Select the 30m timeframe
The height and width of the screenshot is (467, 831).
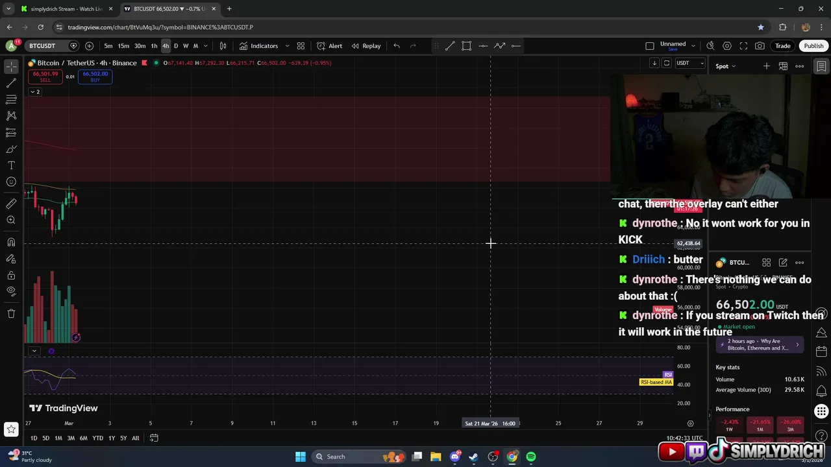(x=140, y=46)
